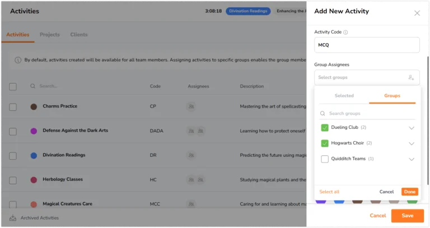Click the Magical Creatures Care coral dot
This screenshot has width=430, height=228.
(34, 204)
